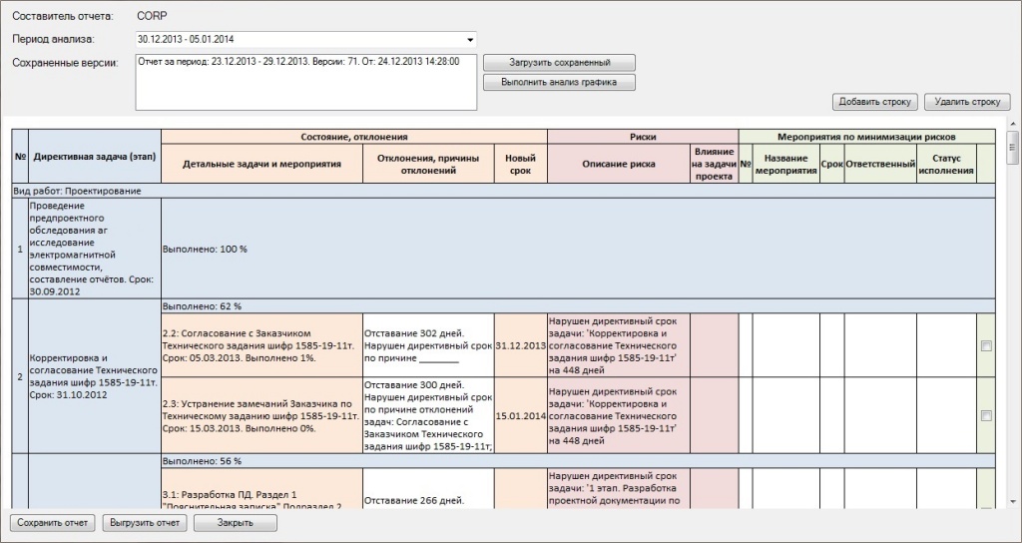Run Выполнить анализ графика
Viewport: 1022px width, 543px height.
click(x=559, y=83)
